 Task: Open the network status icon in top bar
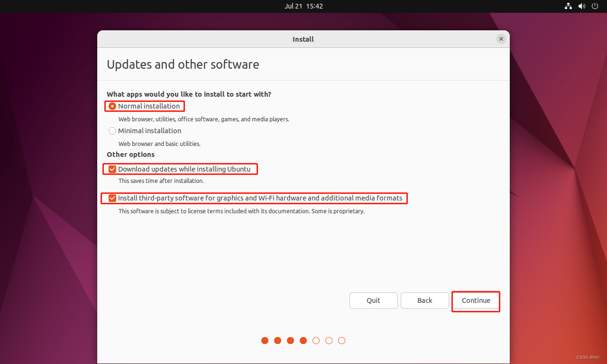(x=568, y=6)
